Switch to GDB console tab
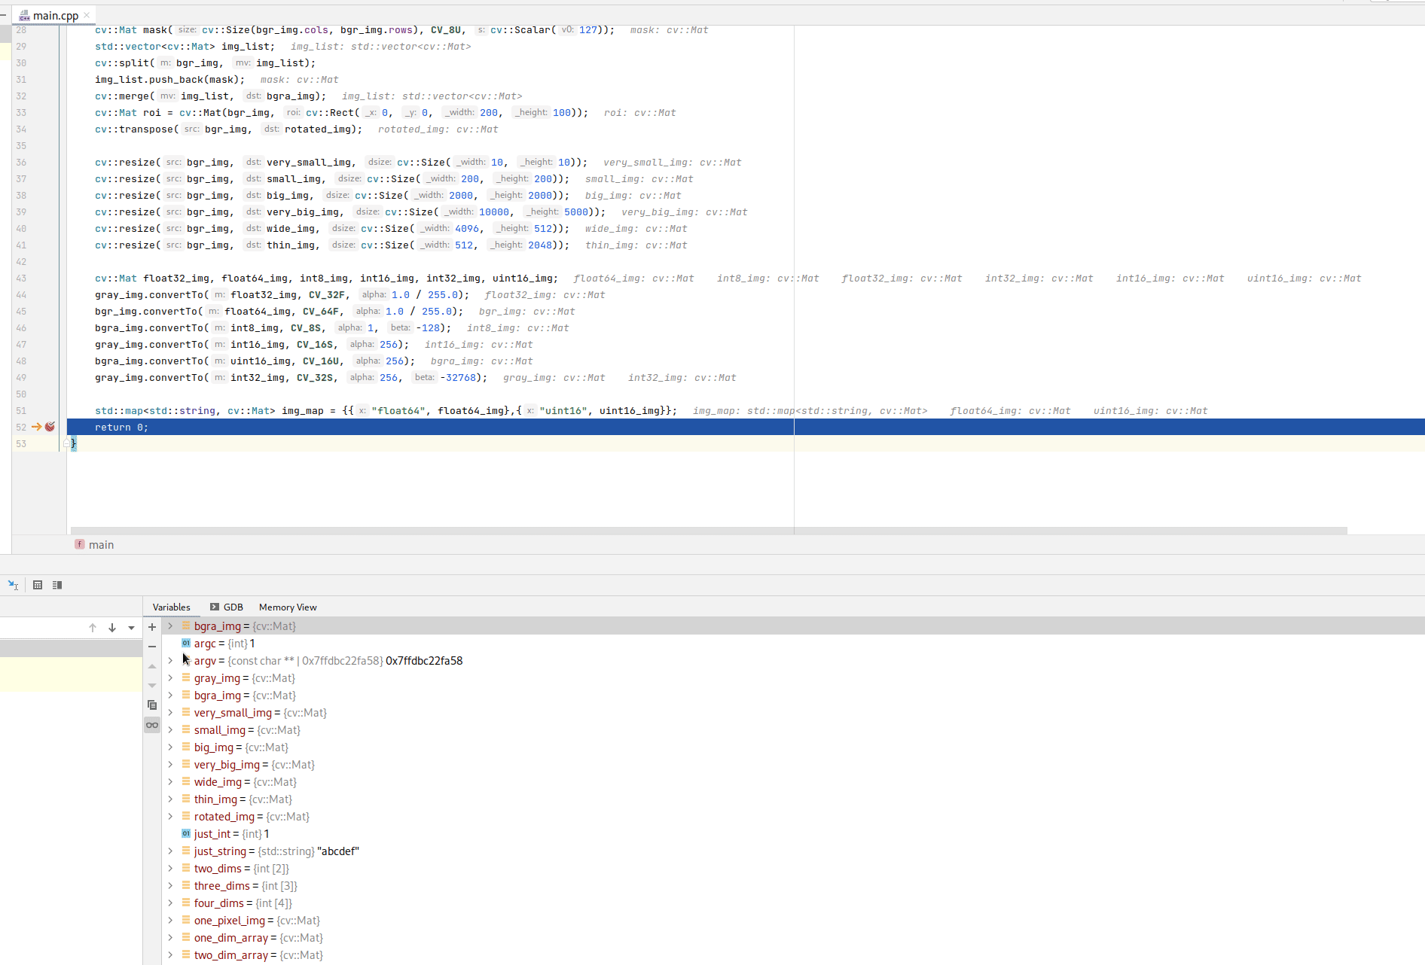This screenshot has height=965, width=1425. pyautogui.click(x=227, y=607)
